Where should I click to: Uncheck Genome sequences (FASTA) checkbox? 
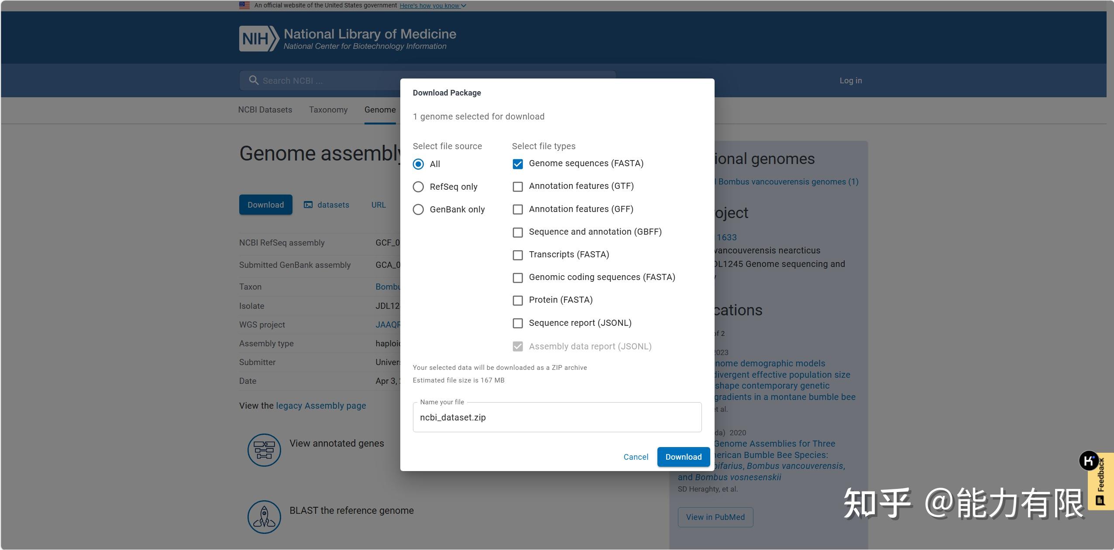[x=518, y=164]
